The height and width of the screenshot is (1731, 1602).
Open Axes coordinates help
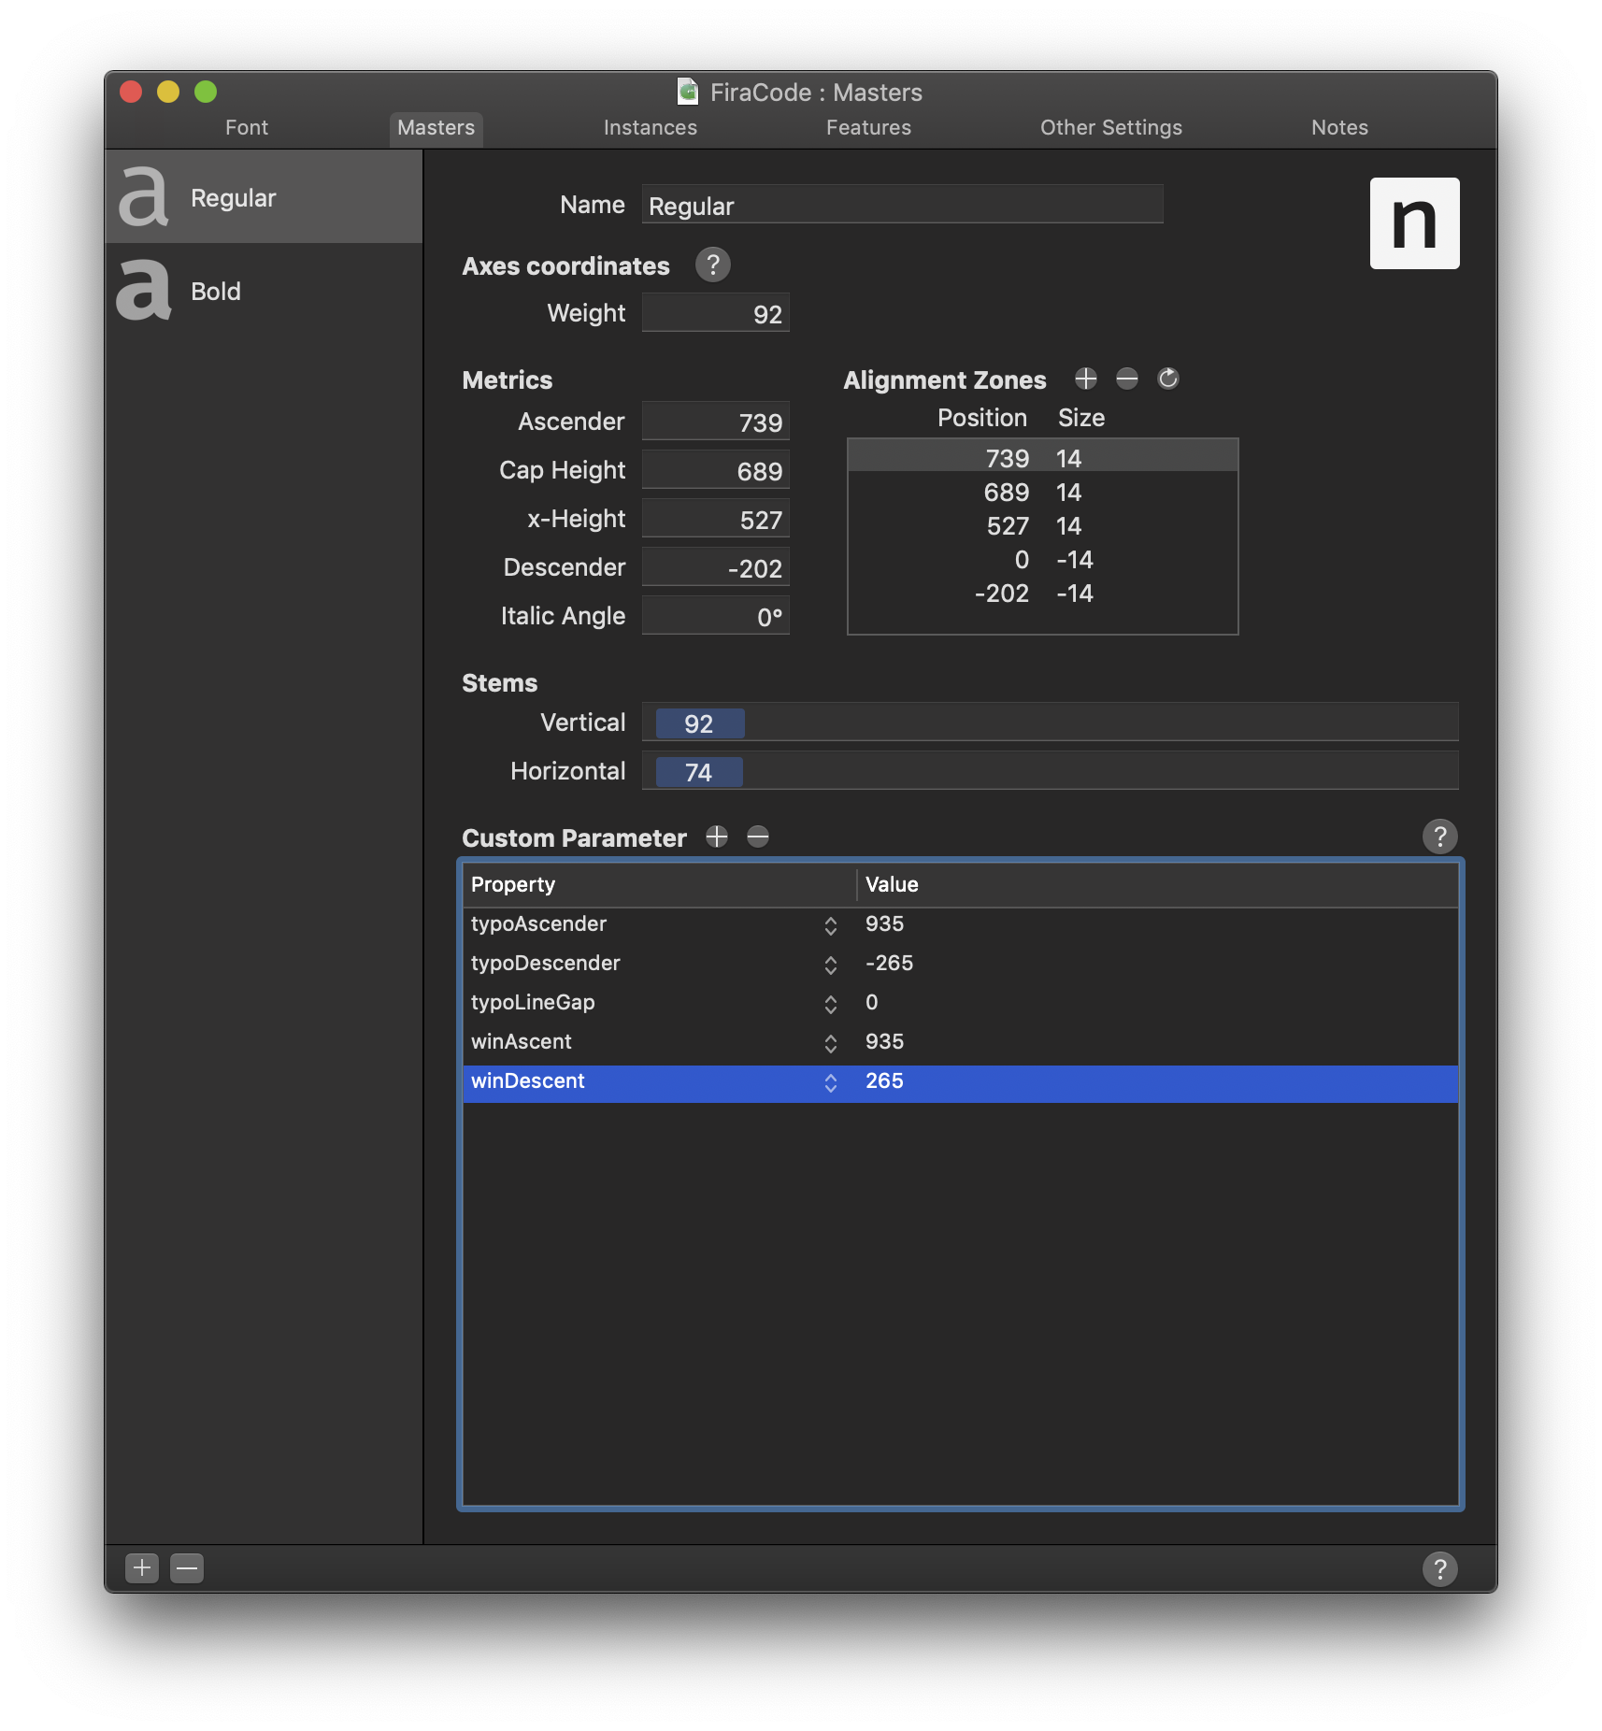point(713,265)
